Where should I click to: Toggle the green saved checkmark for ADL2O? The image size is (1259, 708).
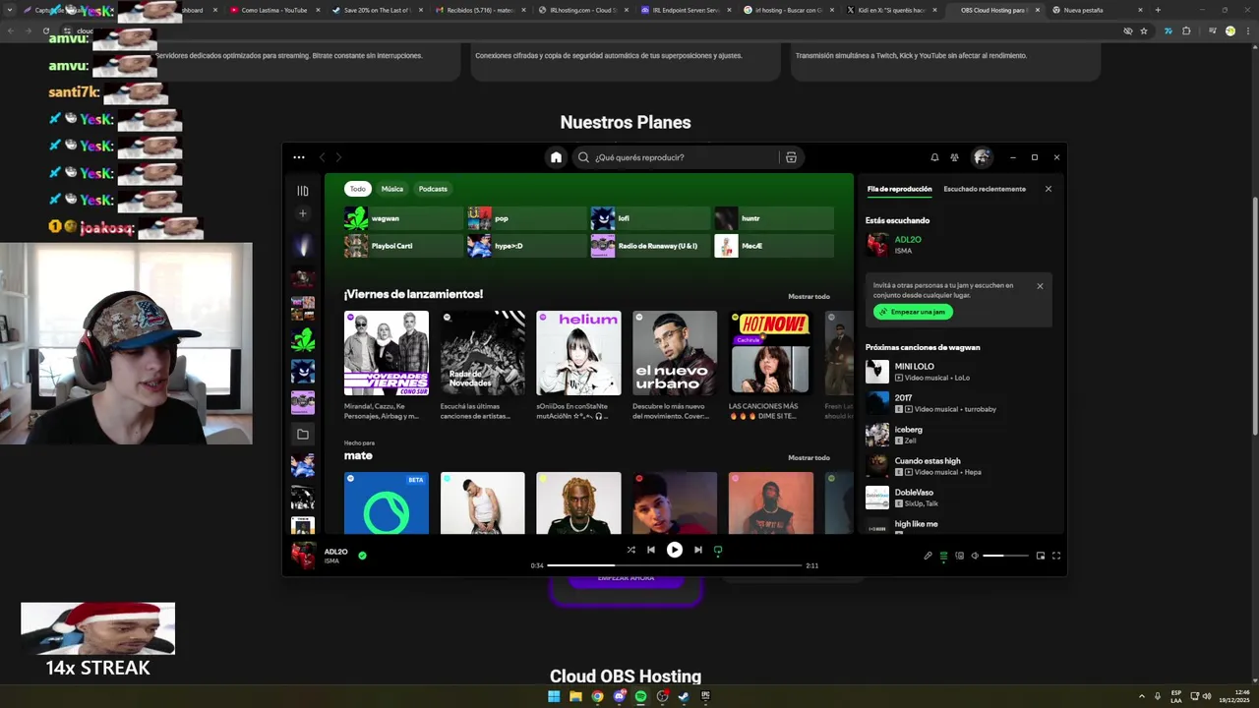[x=362, y=556]
